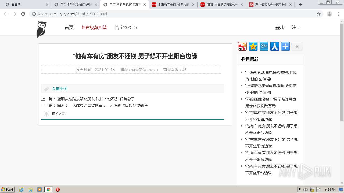This screenshot has height=193, width=344.
Task: Click the owl site logo
Action: point(41,29)
